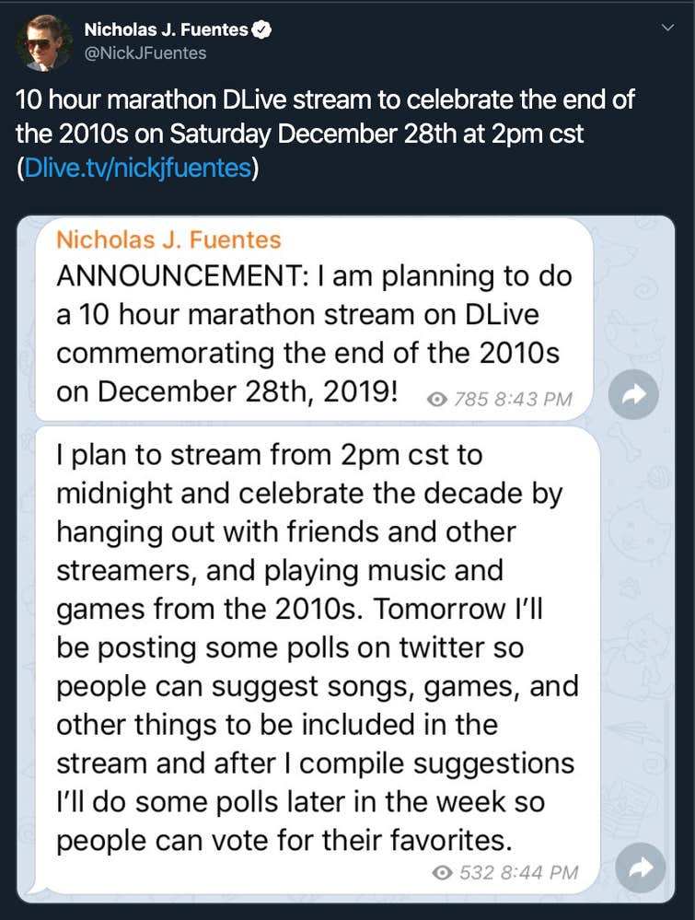Click the white display name in tweet header
This screenshot has width=695, height=920.
[166, 29]
